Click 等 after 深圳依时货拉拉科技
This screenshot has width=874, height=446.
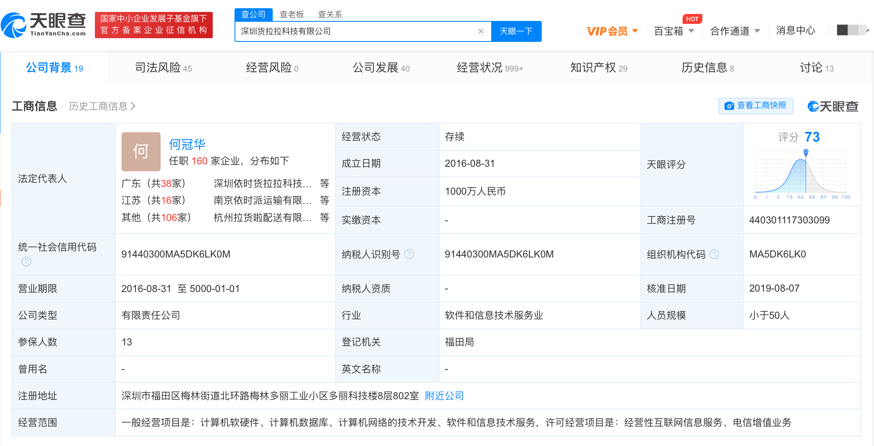[x=324, y=184]
